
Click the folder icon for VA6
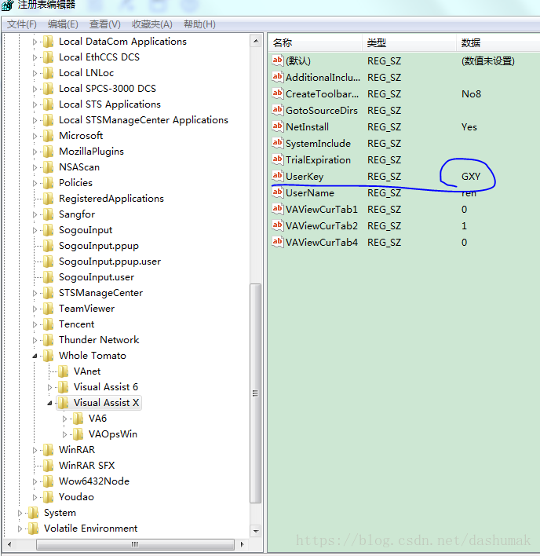pos(78,419)
